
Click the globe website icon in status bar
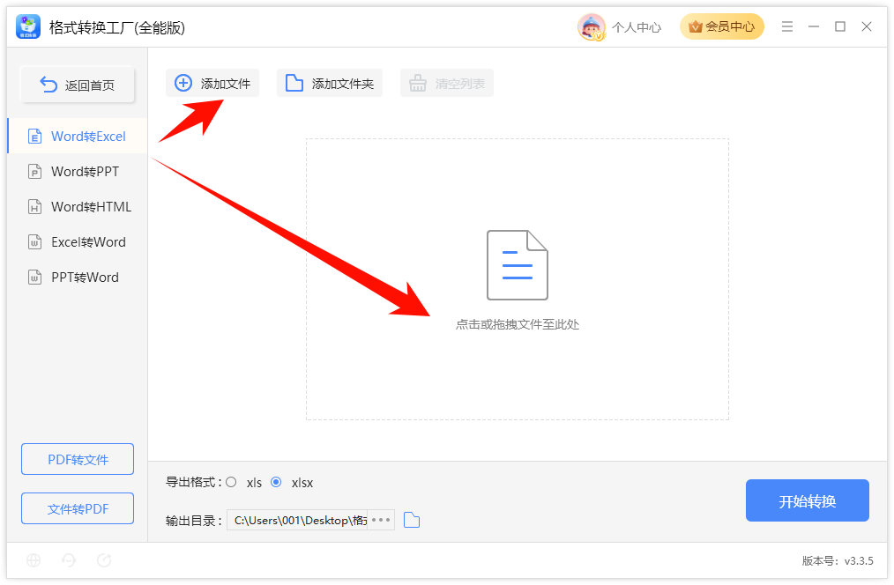click(34, 560)
